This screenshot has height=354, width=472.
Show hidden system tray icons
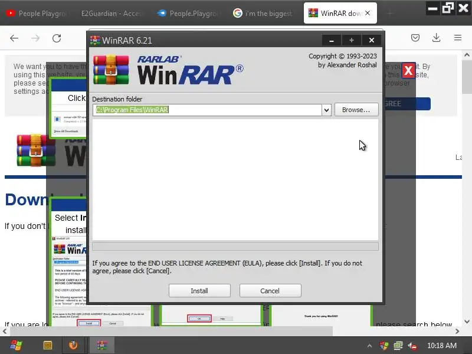point(369,346)
